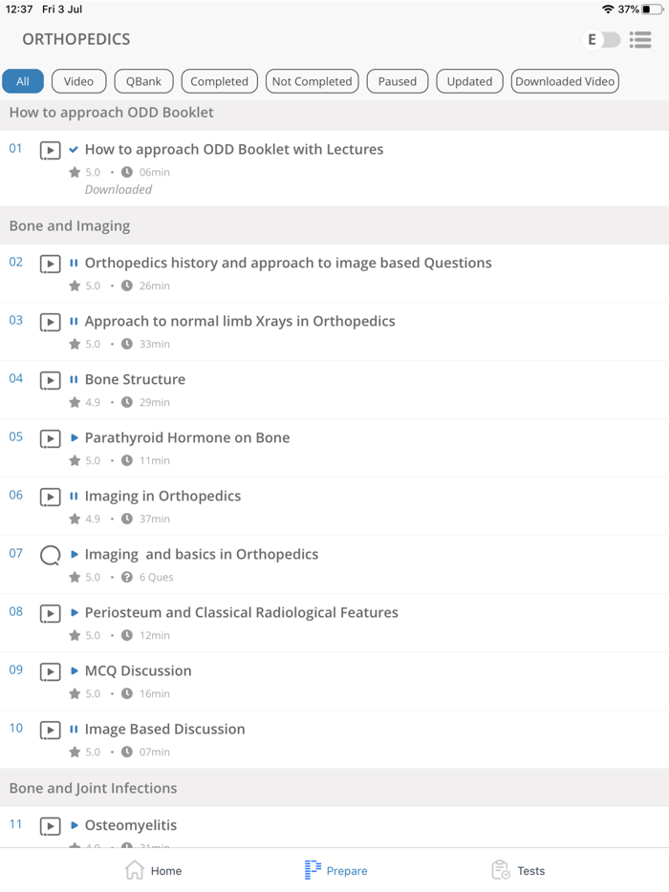
Task: Tap video icon for Bone Structure lesson
Action: (50, 380)
